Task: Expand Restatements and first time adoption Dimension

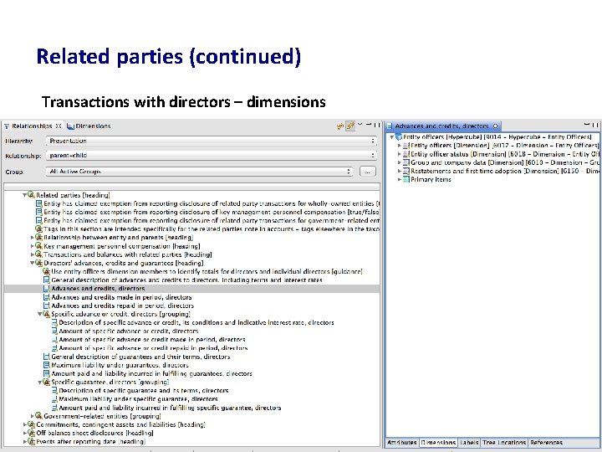Action: pyautogui.click(x=400, y=171)
